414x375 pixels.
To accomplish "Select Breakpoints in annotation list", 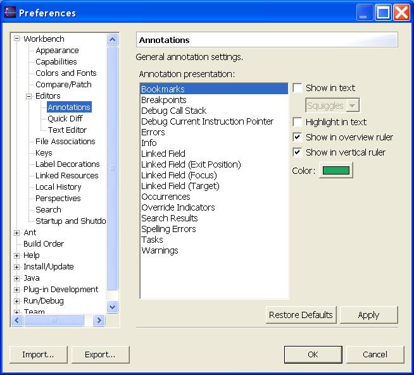I will (163, 100).
